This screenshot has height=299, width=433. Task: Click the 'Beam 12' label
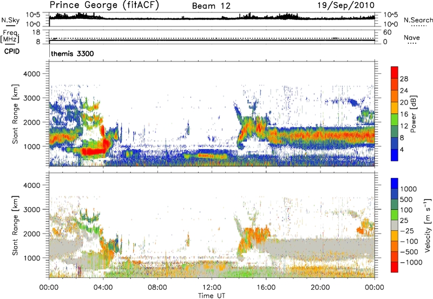211,6
